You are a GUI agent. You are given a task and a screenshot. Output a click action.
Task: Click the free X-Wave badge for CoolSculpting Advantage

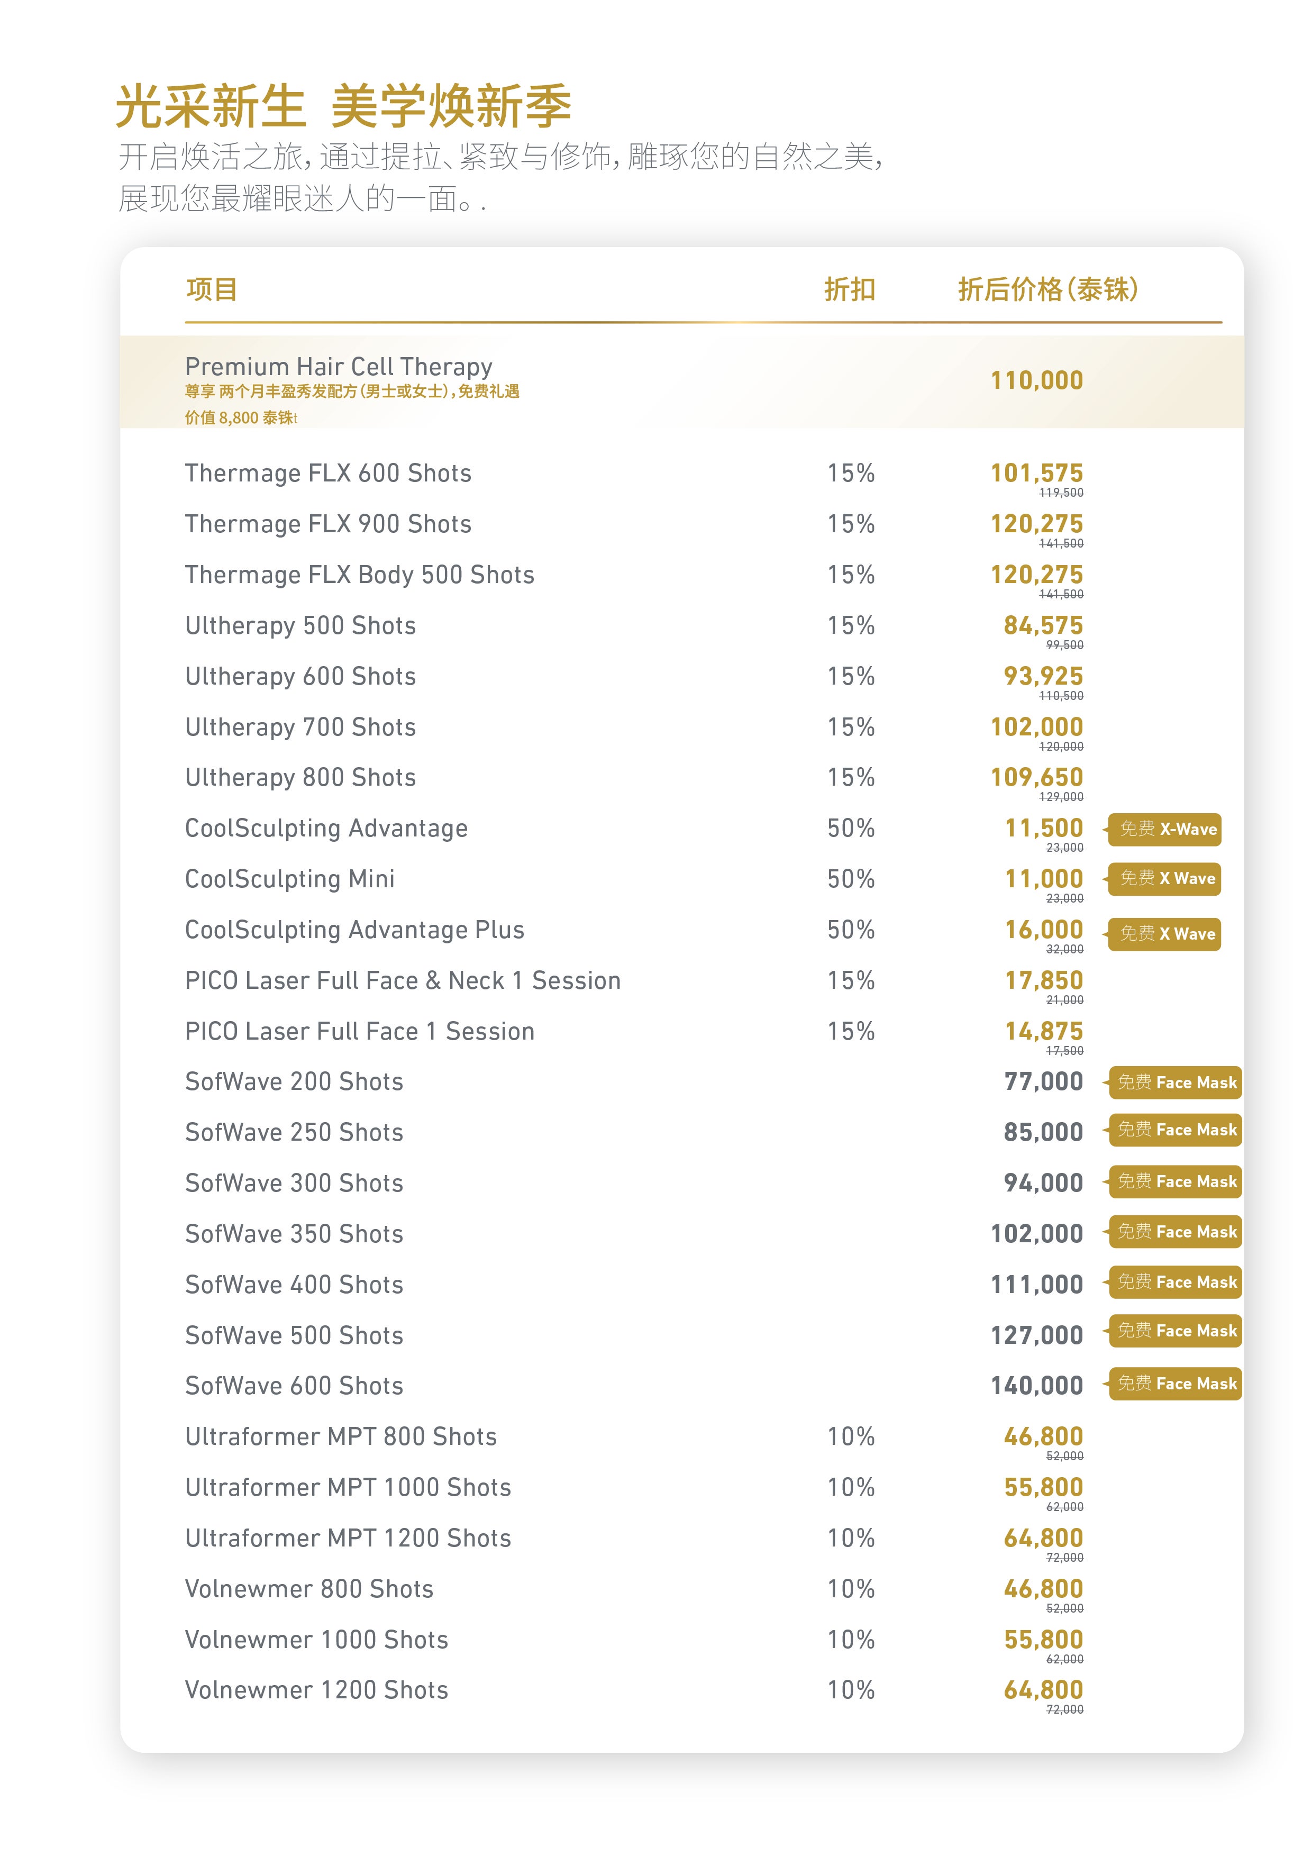pyautogui.click(x=1164, y=830)
